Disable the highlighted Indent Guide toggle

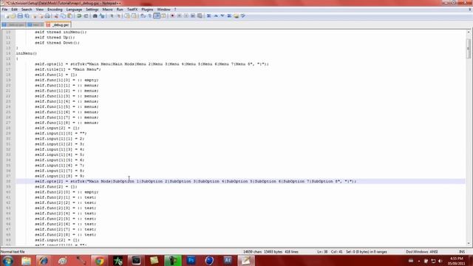[x=157, y=16]
